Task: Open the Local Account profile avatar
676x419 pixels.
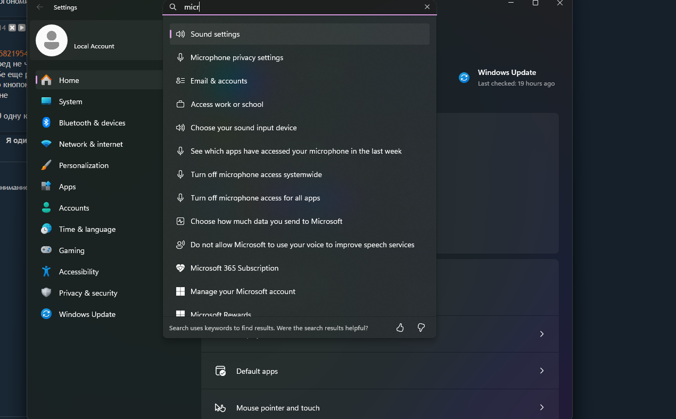Action: [52, 40]
